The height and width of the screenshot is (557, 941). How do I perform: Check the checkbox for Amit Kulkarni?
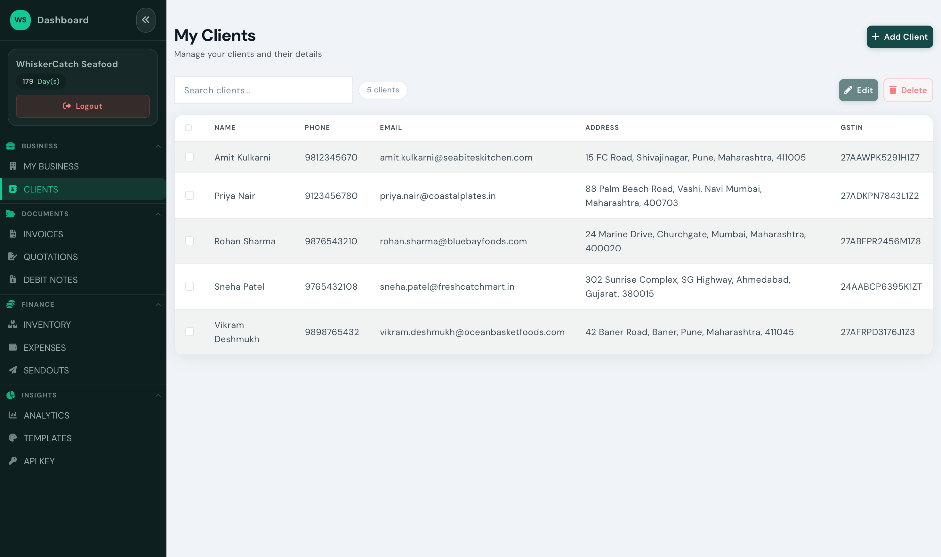[x=190, y=157]
